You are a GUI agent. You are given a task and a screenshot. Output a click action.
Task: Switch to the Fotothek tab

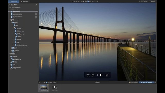click(x=14, y=1)
